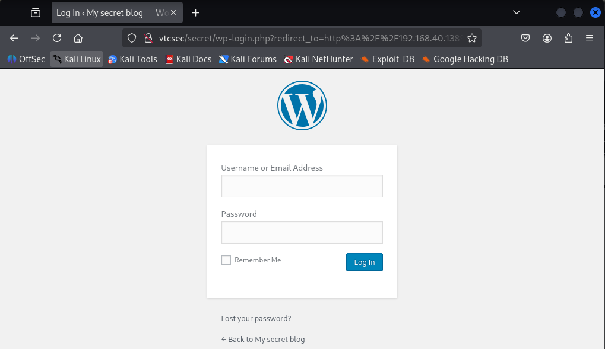605x349 pixels.
Task: Open the Save to Pocket icon
Action: (525, 38)
